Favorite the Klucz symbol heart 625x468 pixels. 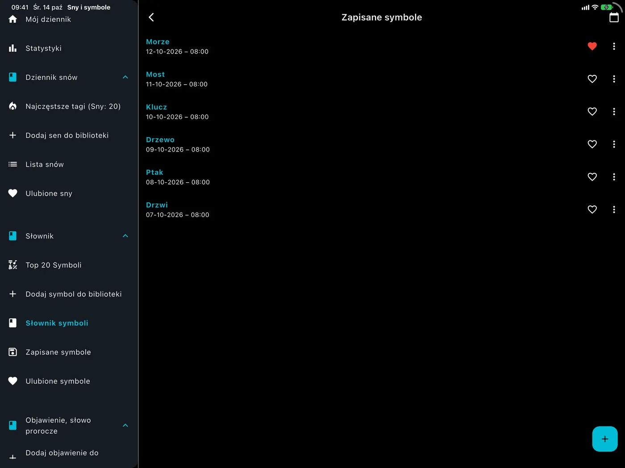tap(592, 111)
